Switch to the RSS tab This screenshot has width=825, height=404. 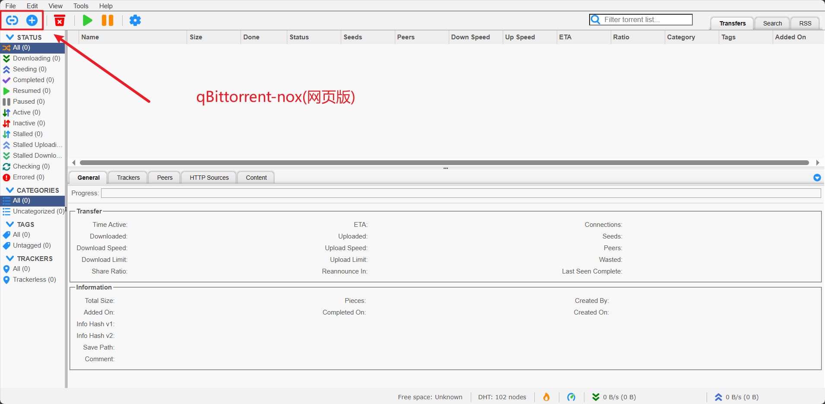(x=805, y=23)
